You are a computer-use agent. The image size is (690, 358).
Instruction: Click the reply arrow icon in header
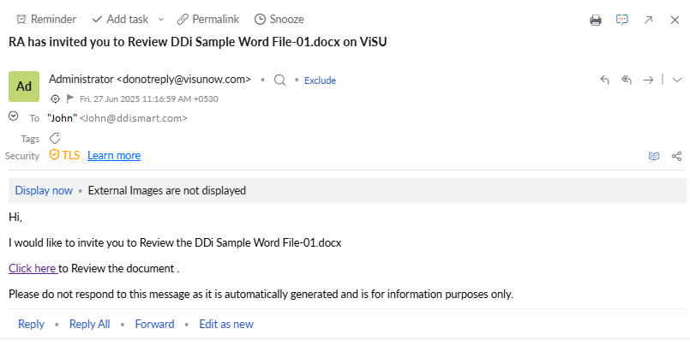click(604, 80)
